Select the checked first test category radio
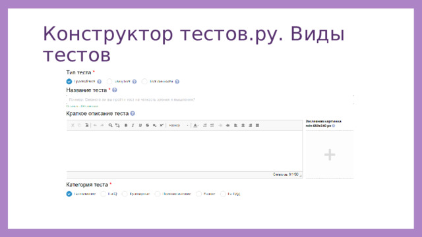This screenshot has width=422, height=237. [69, 194]
